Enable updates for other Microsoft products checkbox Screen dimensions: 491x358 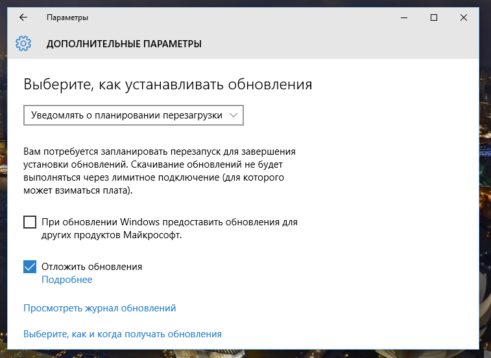[x=30, y=222]
